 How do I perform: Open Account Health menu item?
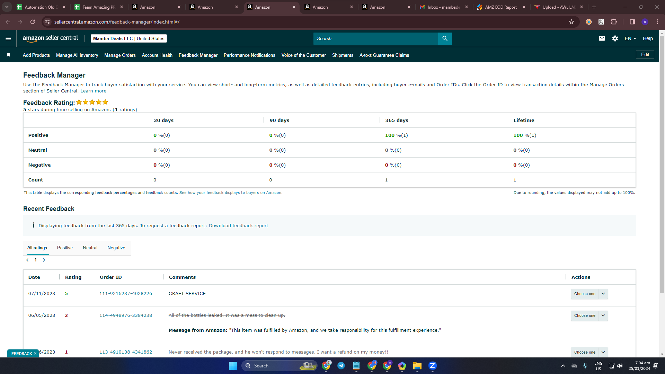(157, 55)
